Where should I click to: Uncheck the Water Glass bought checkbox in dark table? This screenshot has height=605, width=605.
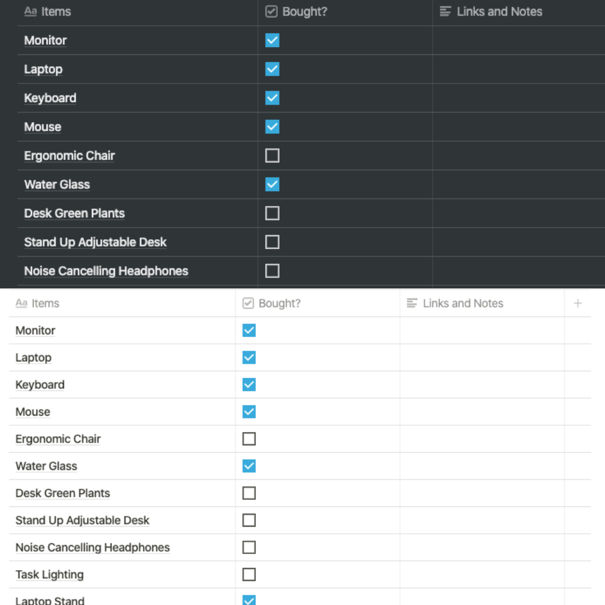(x=272, y=184)
